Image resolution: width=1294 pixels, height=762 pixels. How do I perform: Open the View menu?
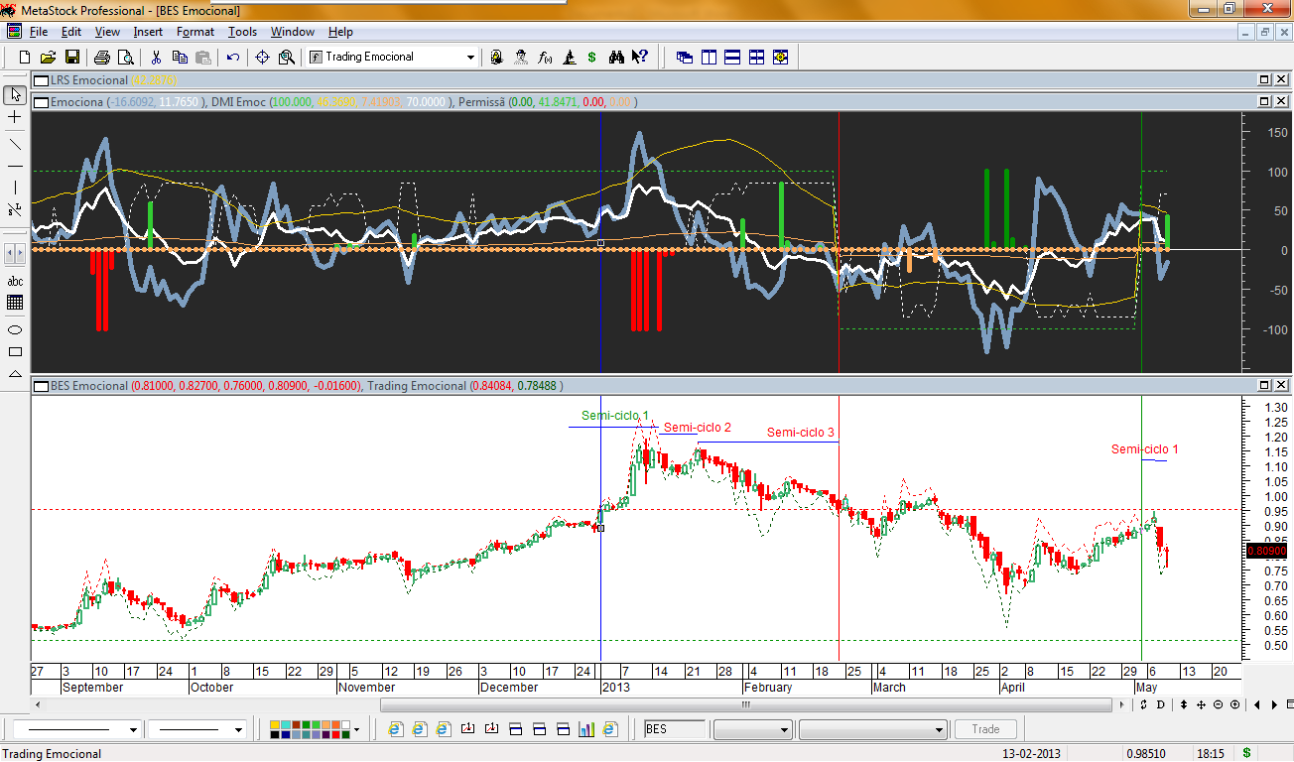click(x=107, y=32)
